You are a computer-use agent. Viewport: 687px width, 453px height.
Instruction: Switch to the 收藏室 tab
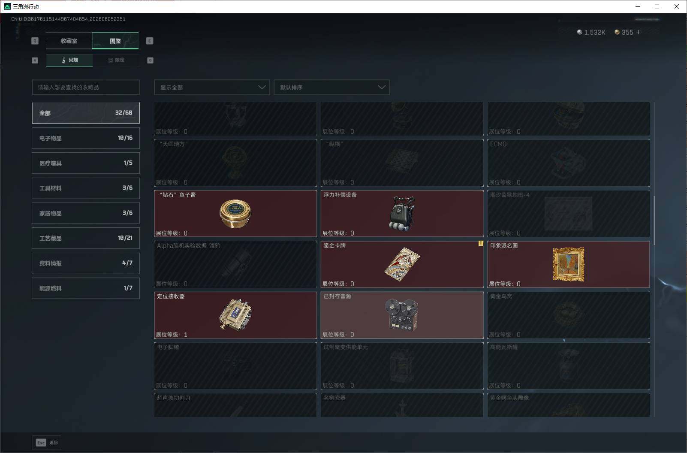(x=69, y=41)
